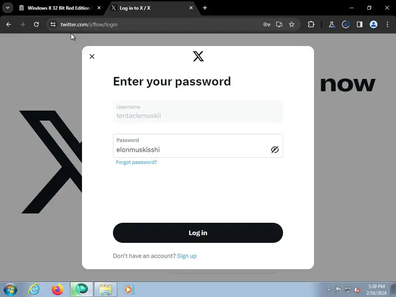Open the saved passwords key icon
Screen dimensions: 396x297
267,24
